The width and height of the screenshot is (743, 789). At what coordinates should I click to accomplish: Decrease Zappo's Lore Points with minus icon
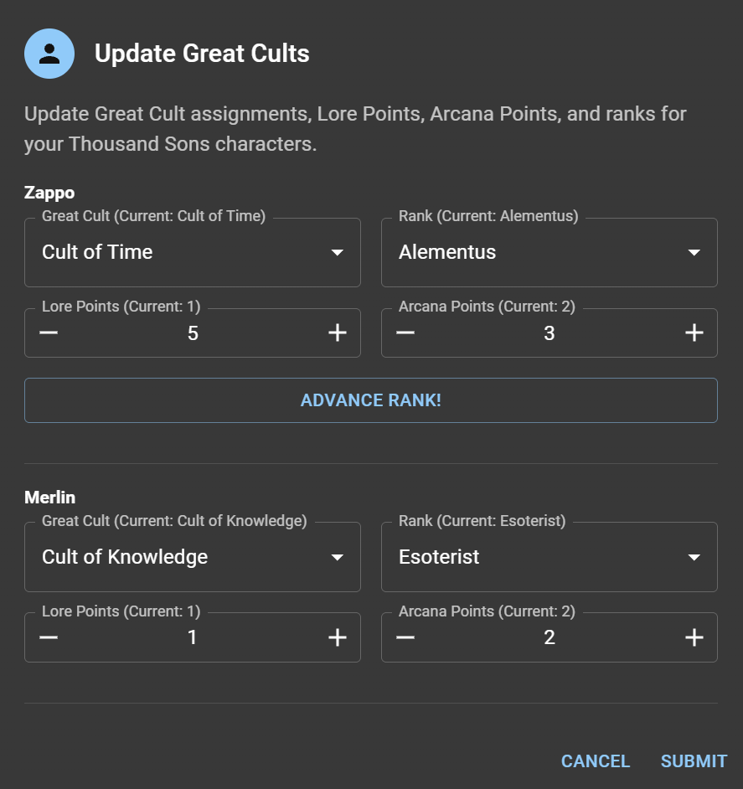click(x=49, y=333)
